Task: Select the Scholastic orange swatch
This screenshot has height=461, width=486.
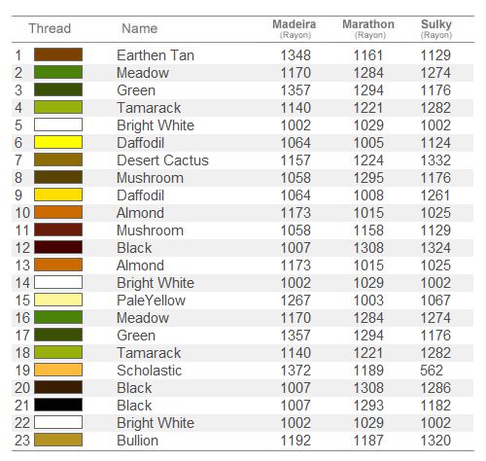Action: point(58,370)
